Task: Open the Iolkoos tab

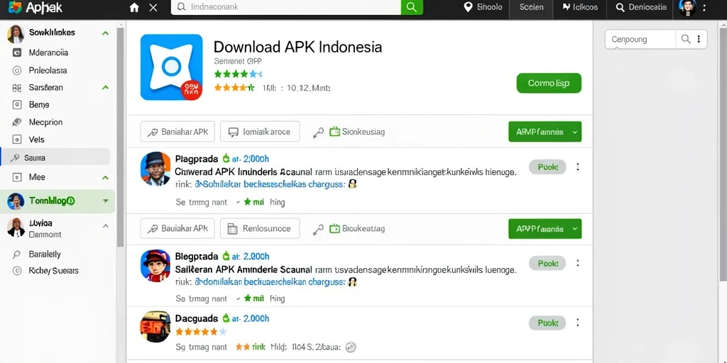Action: click(580, 7)
